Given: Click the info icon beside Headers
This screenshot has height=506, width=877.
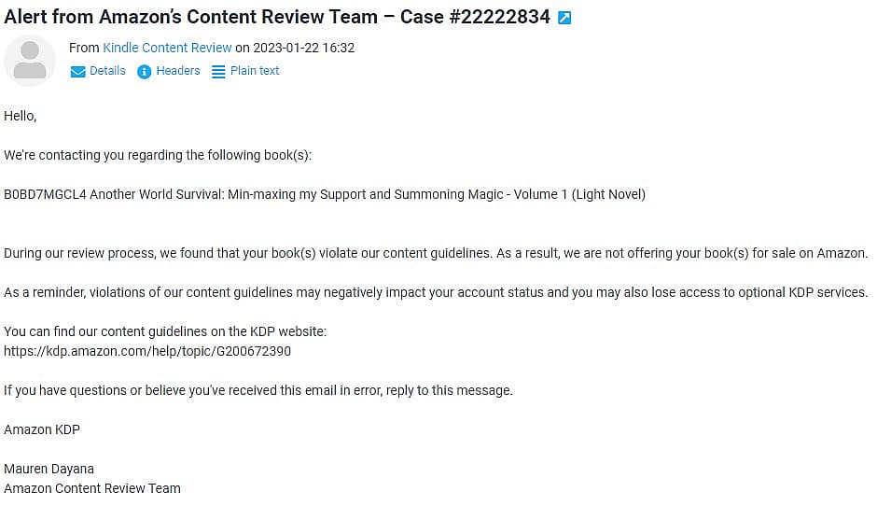Looking at the screenshot, I should pyautogui.click(x=144, y=72).
